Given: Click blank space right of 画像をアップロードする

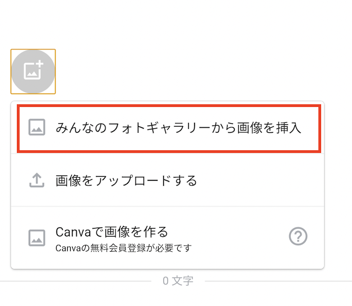Looking at the screenshot, I should pyautogui.click(x=258, y=180).
